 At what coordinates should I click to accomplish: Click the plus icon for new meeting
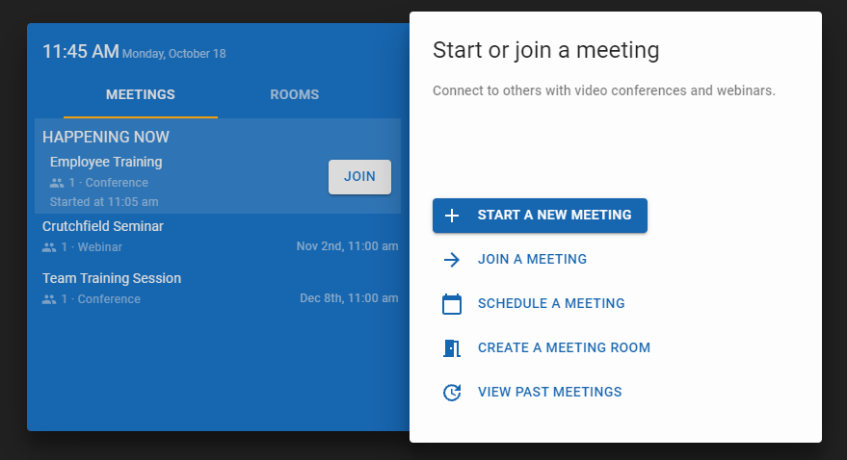pos(452,216)
